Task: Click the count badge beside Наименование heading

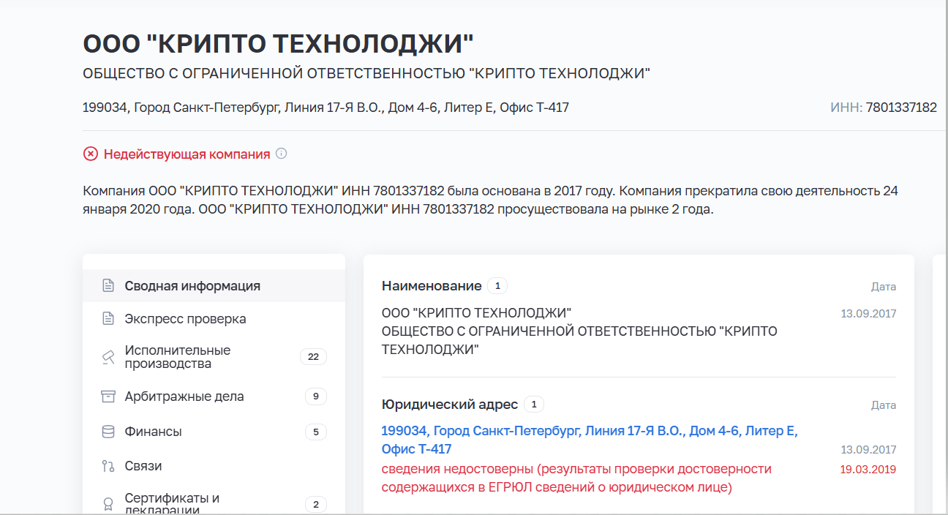Action: (x=497, y=285)
